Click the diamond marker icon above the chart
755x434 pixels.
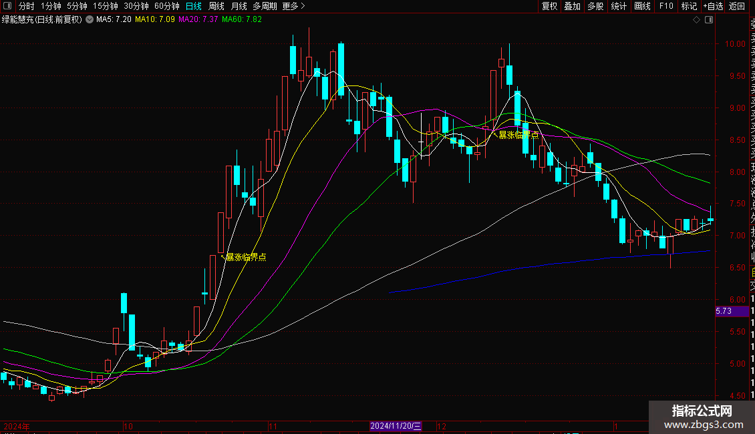point(696,20)
